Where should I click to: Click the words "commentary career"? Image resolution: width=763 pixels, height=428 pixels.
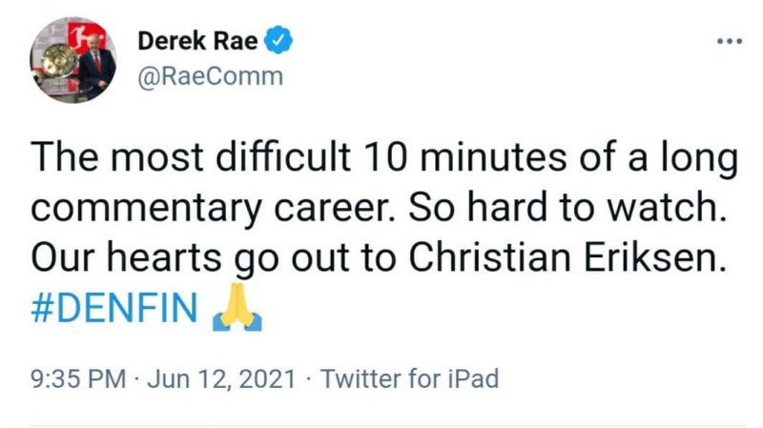coord(239,209)
